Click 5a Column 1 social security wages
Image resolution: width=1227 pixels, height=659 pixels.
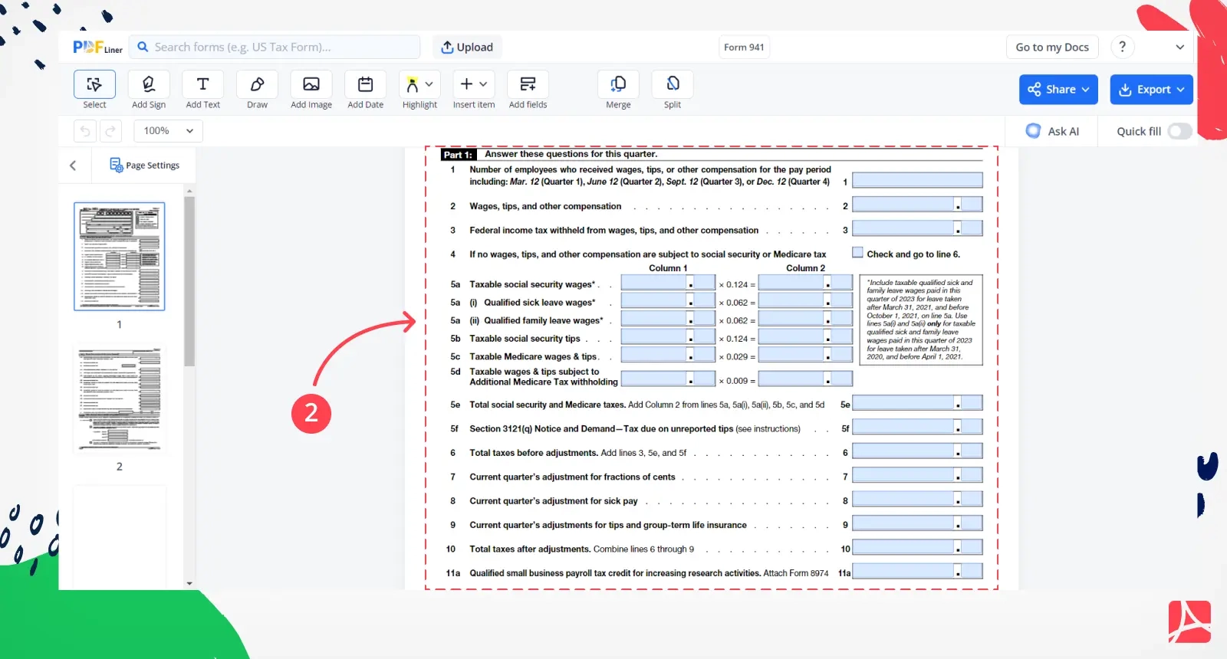(668, 283)
